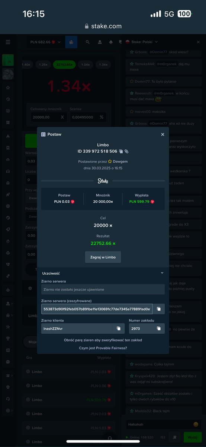The image size is (206, 447).
Task: Click username Kryspek420 in chat
Action: click(145, 375)
